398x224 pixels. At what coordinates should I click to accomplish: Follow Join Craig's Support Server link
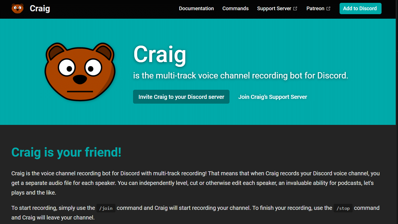click(x=273, y=97)
